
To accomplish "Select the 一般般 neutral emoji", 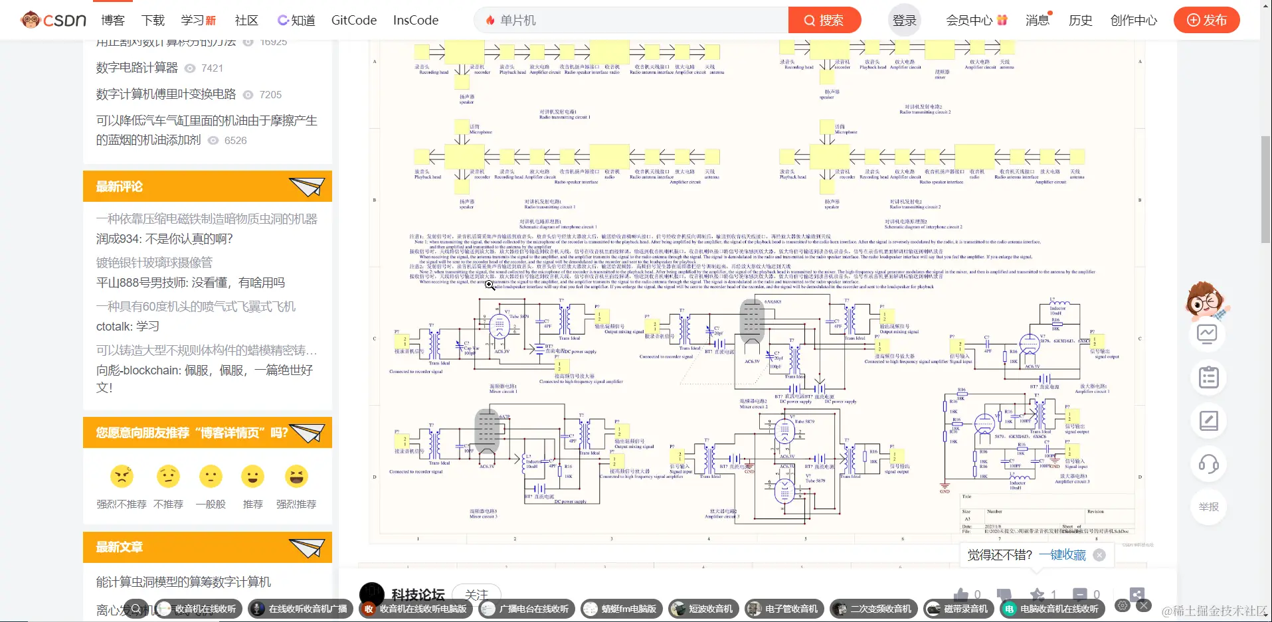I will [211, 476].
